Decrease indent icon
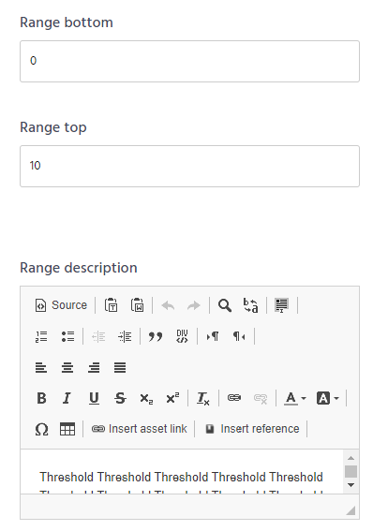 tap(98, 336)
